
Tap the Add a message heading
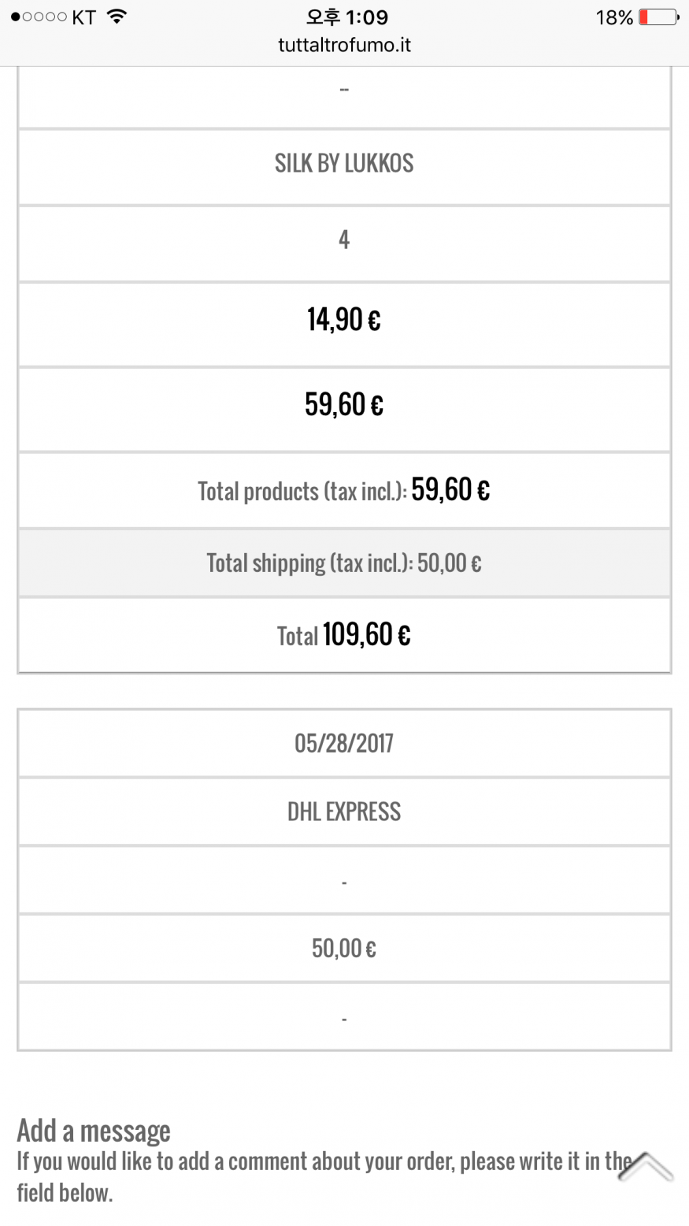pos(94,1131)
